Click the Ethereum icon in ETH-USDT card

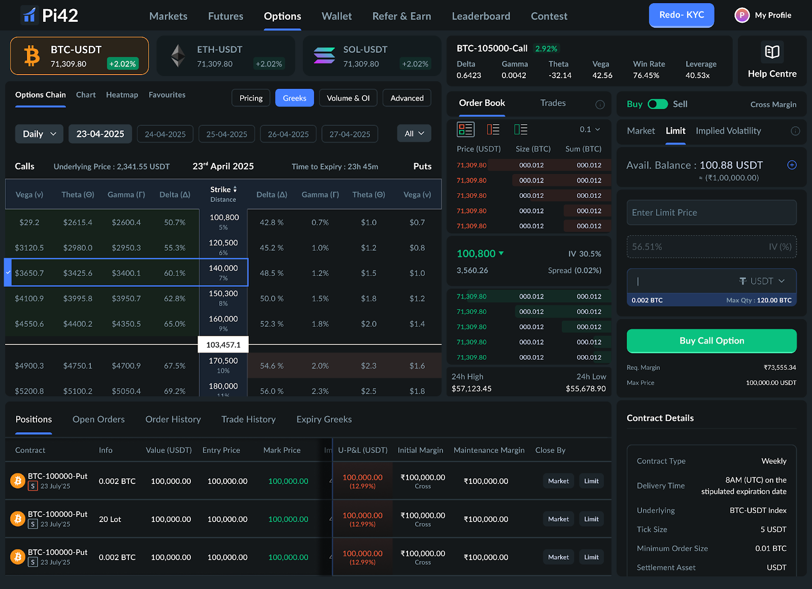pyautogui.click(x=178, y=56)
